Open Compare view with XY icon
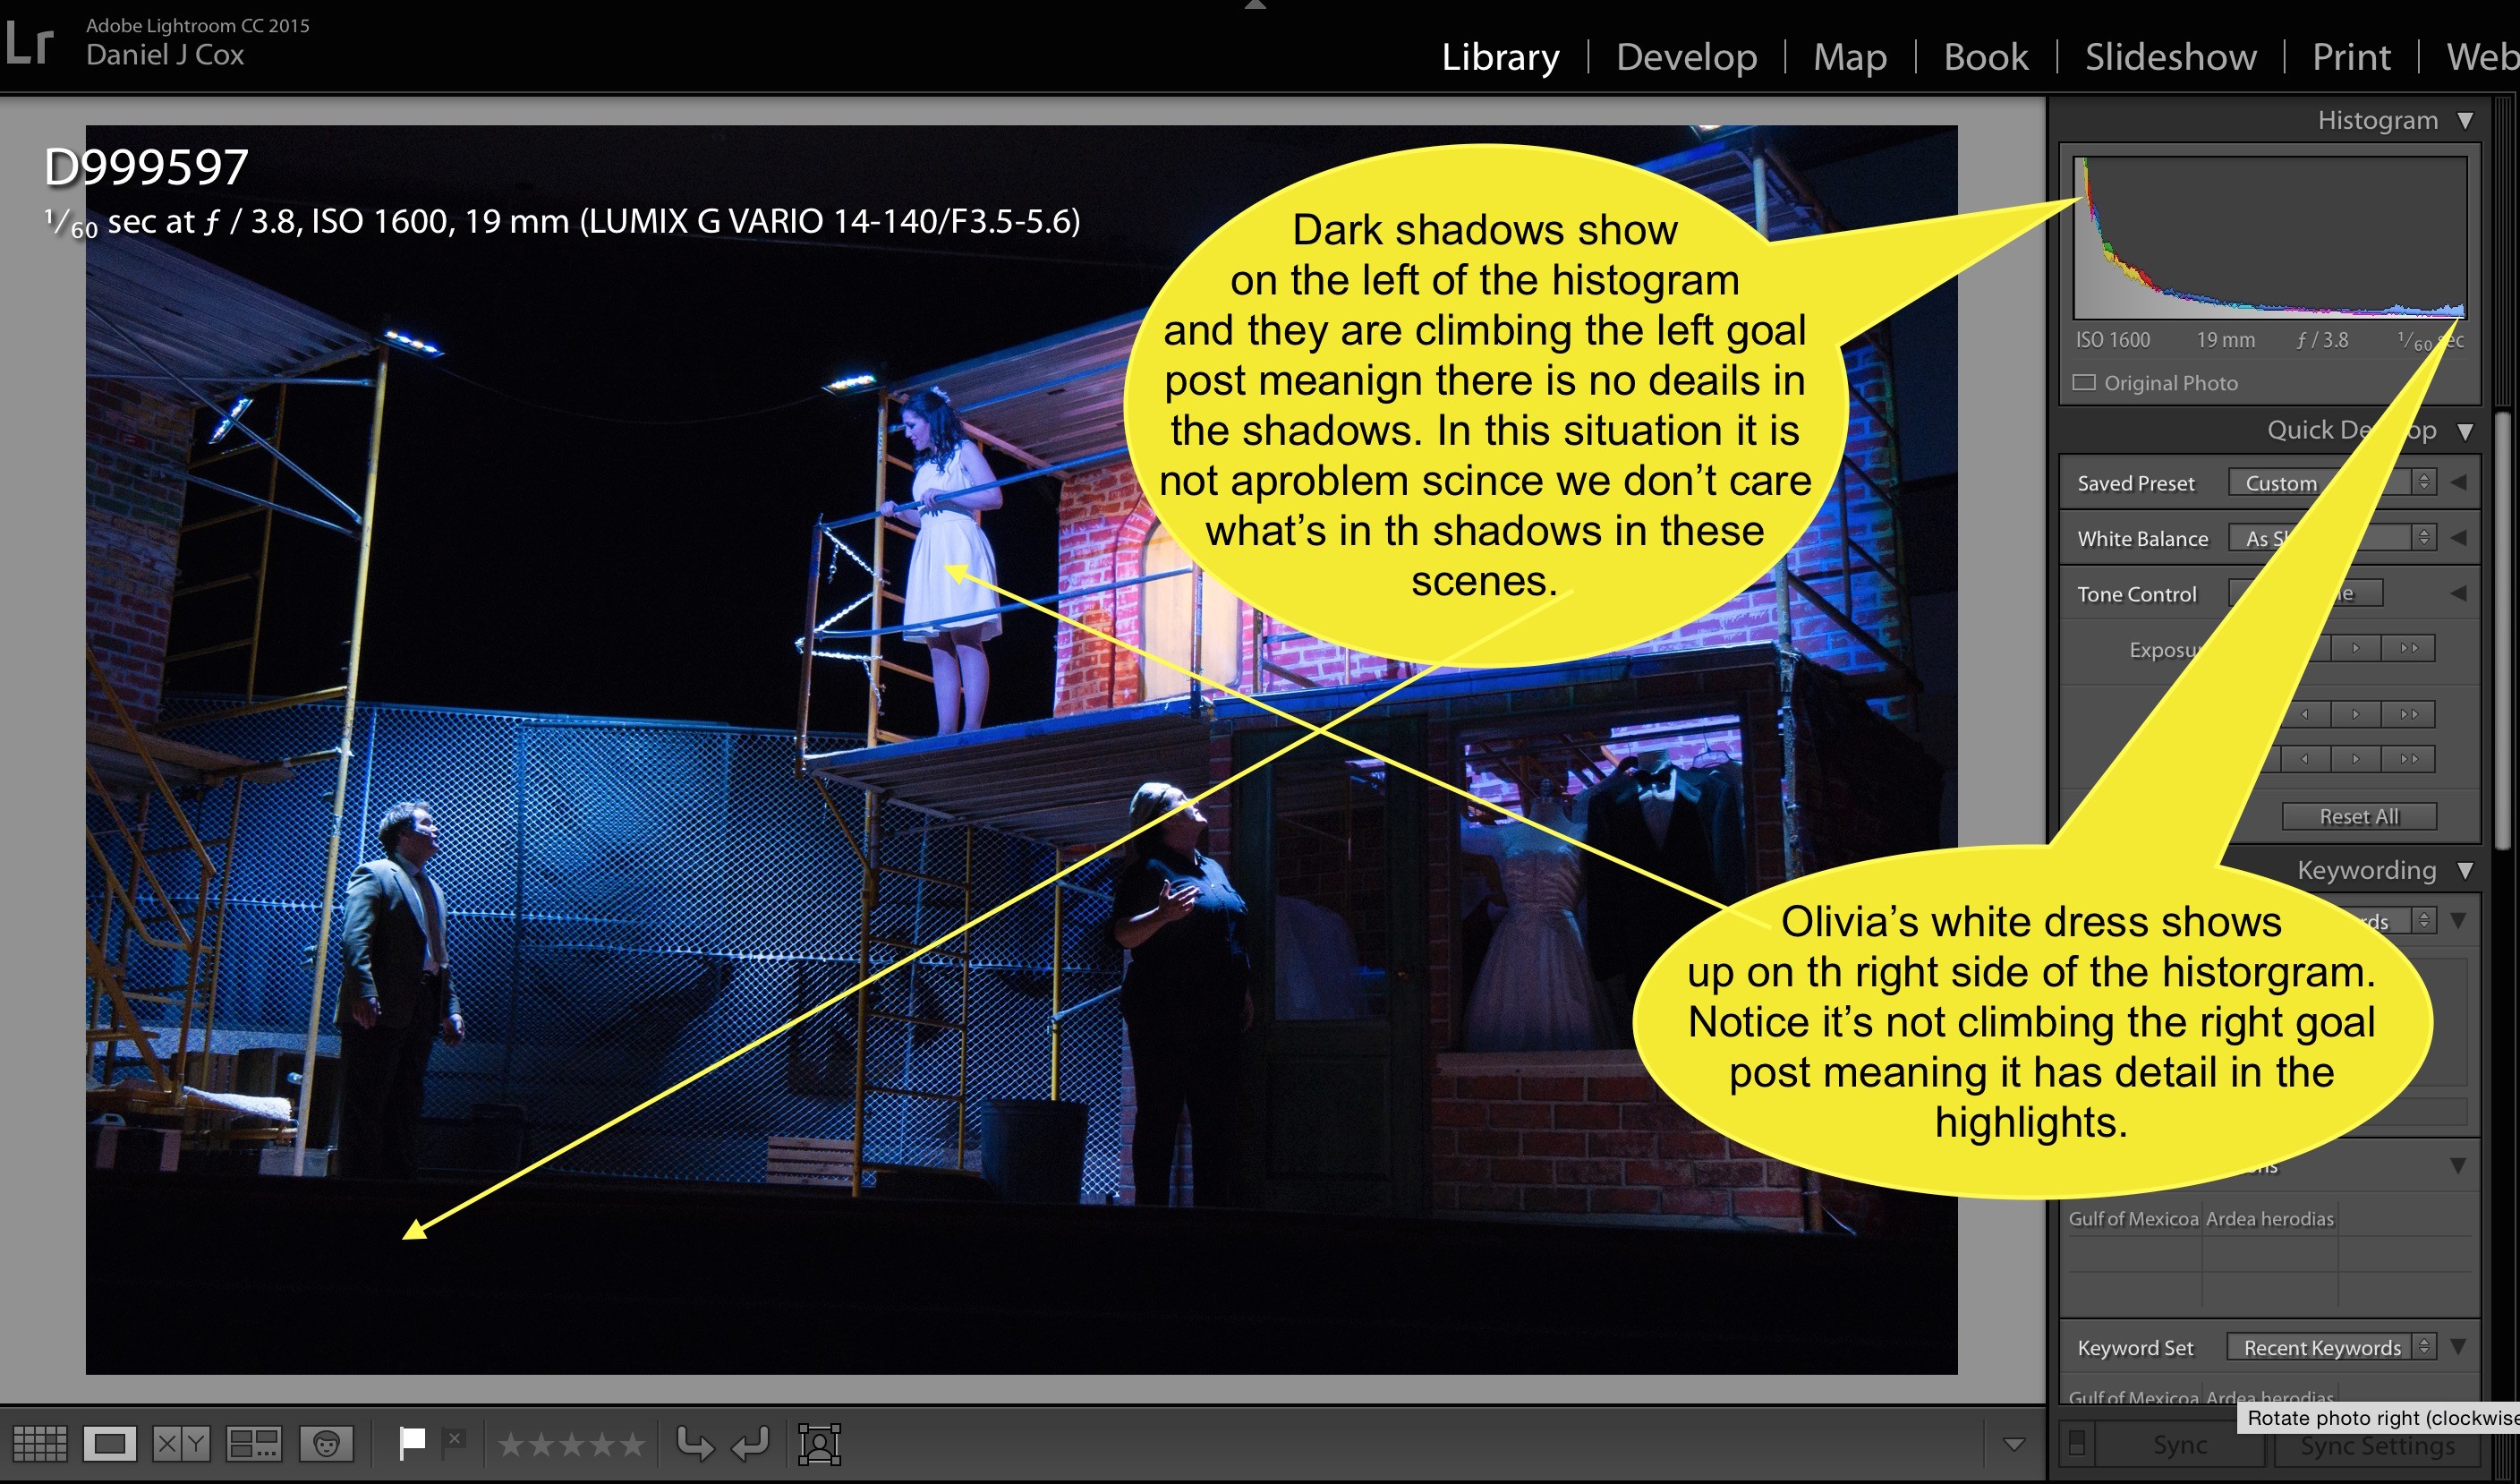The image size is (2520, 1484). 181,1443
